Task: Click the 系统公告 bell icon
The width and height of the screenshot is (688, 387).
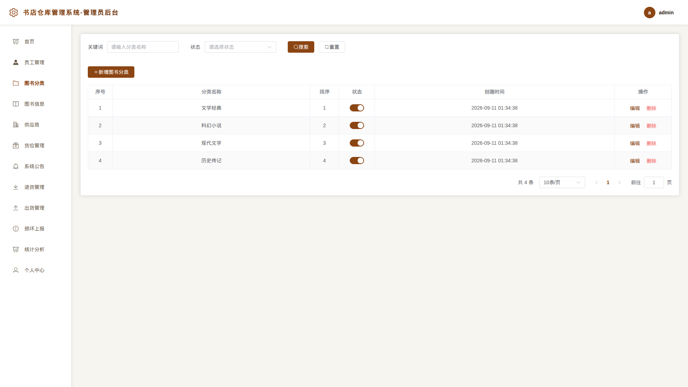Action: 16,166
